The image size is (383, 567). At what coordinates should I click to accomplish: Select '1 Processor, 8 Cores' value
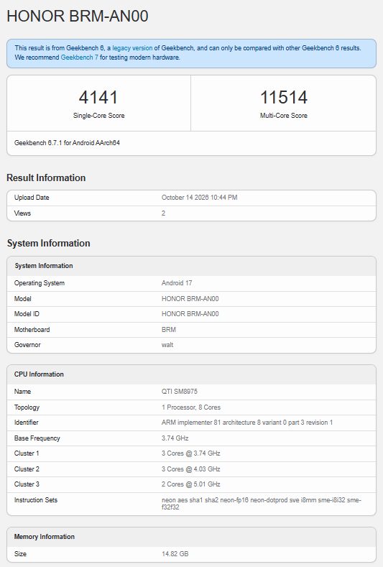point(191,407)
